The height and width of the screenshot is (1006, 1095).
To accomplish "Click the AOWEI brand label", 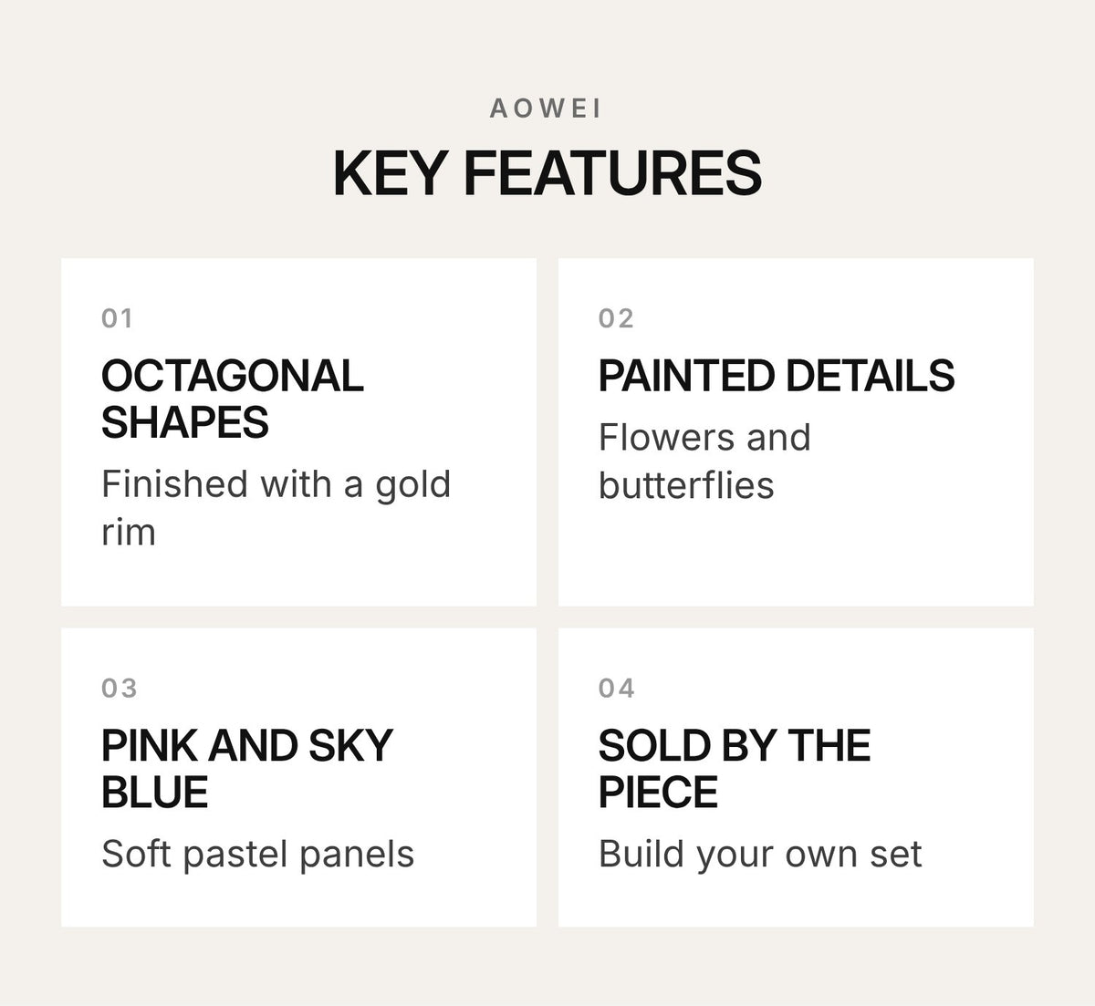I will (546, 109).
